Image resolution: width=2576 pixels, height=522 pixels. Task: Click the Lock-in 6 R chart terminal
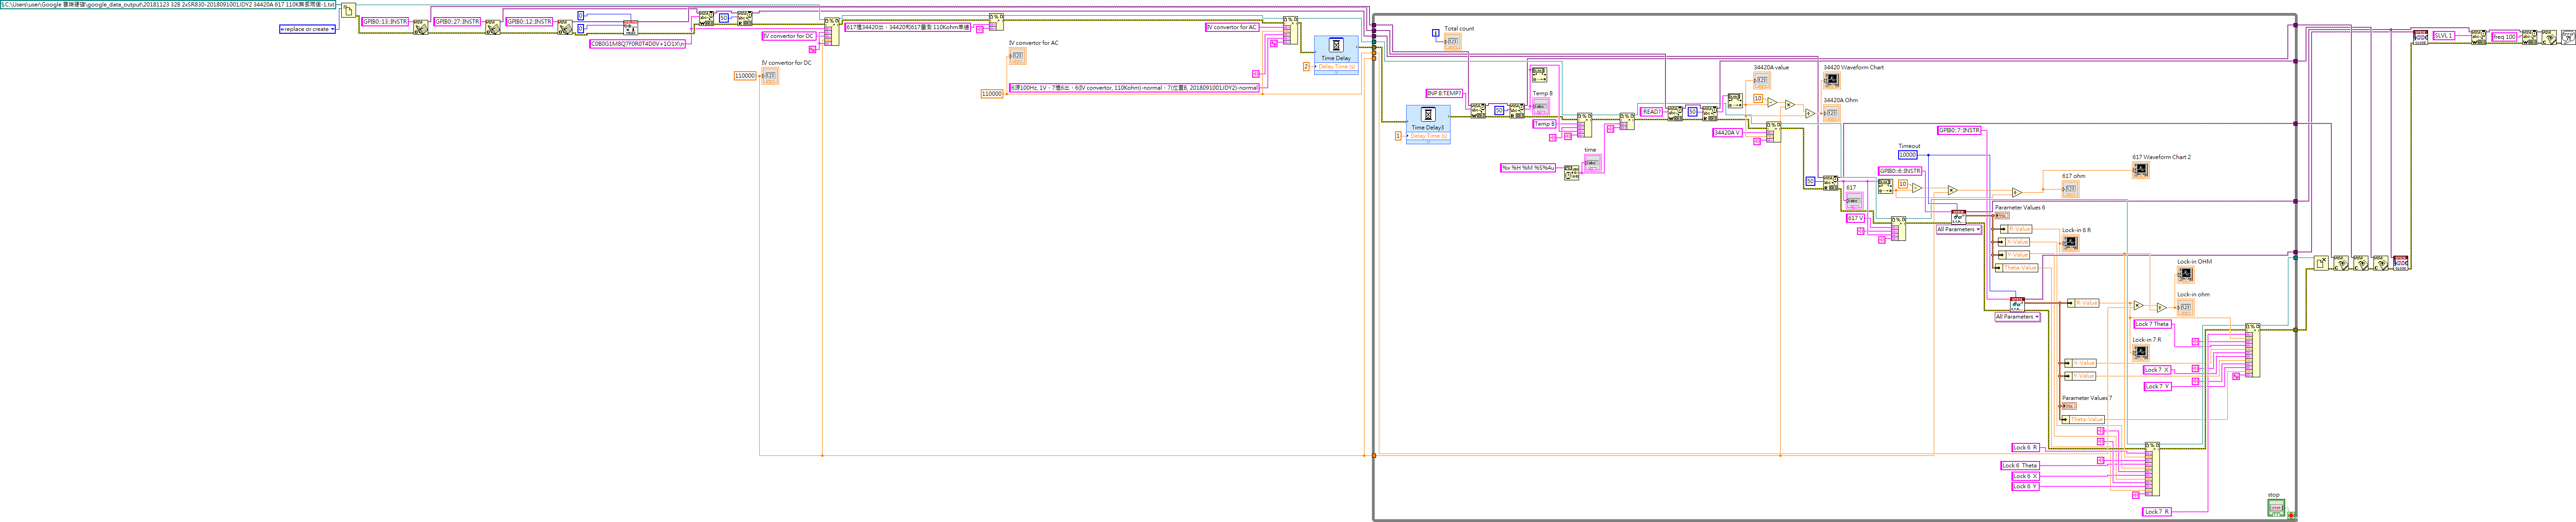pos(2070,243)
